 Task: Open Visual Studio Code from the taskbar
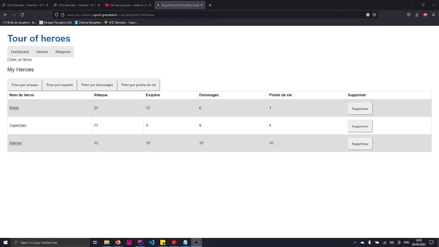click(152, 243)
